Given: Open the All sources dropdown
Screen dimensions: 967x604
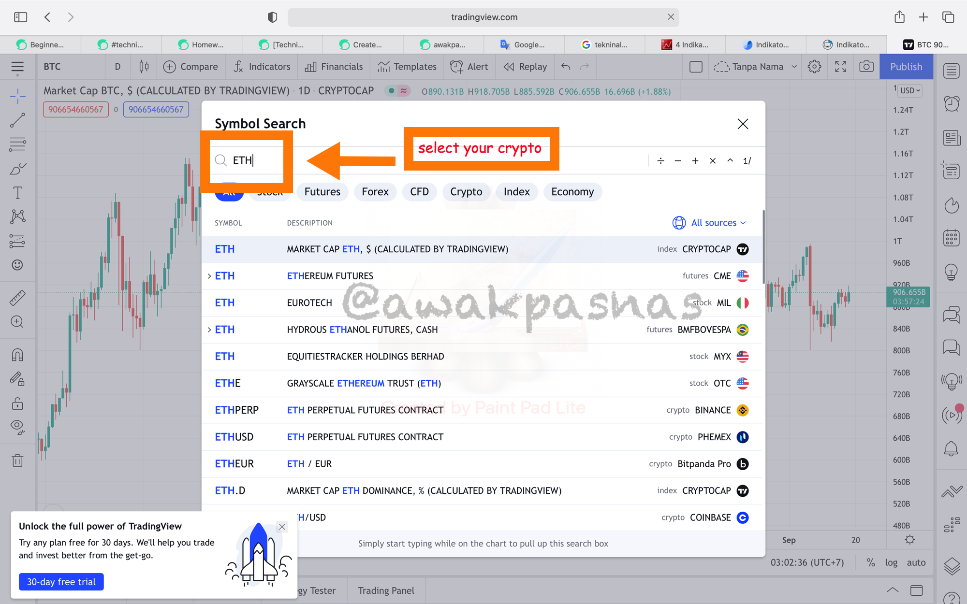Looking at the screenshot, I should [x=709, y=223].
